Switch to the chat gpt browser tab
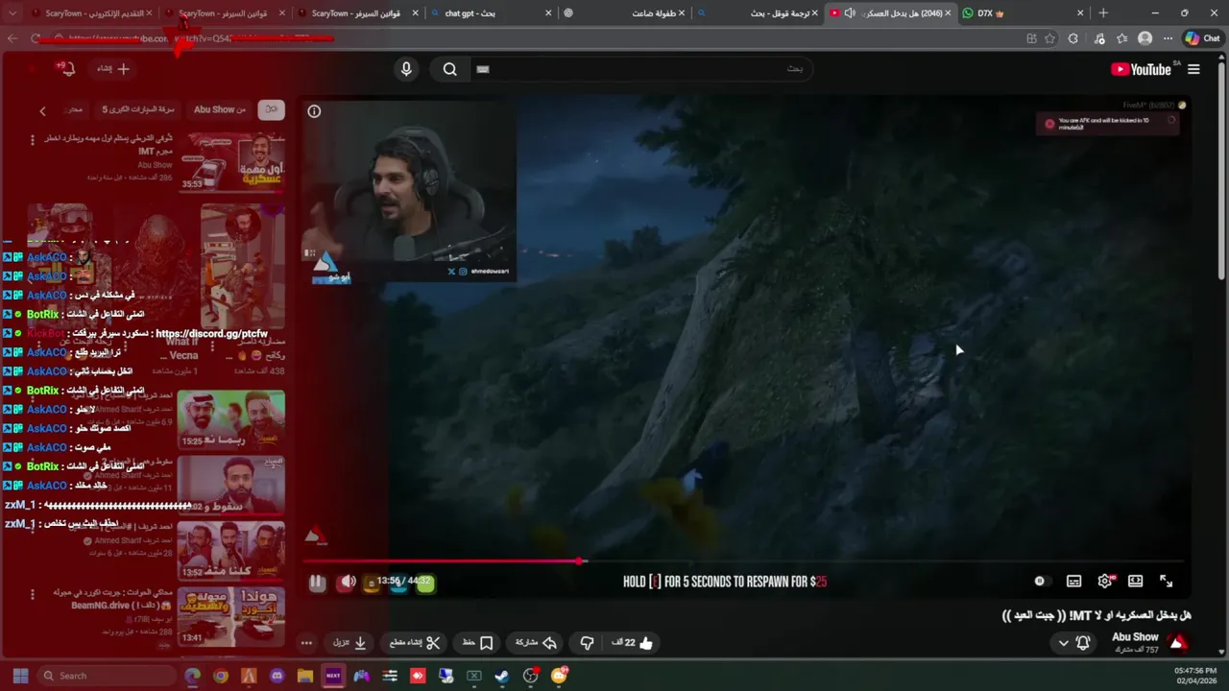The image size is (1229, 691). 490,13
